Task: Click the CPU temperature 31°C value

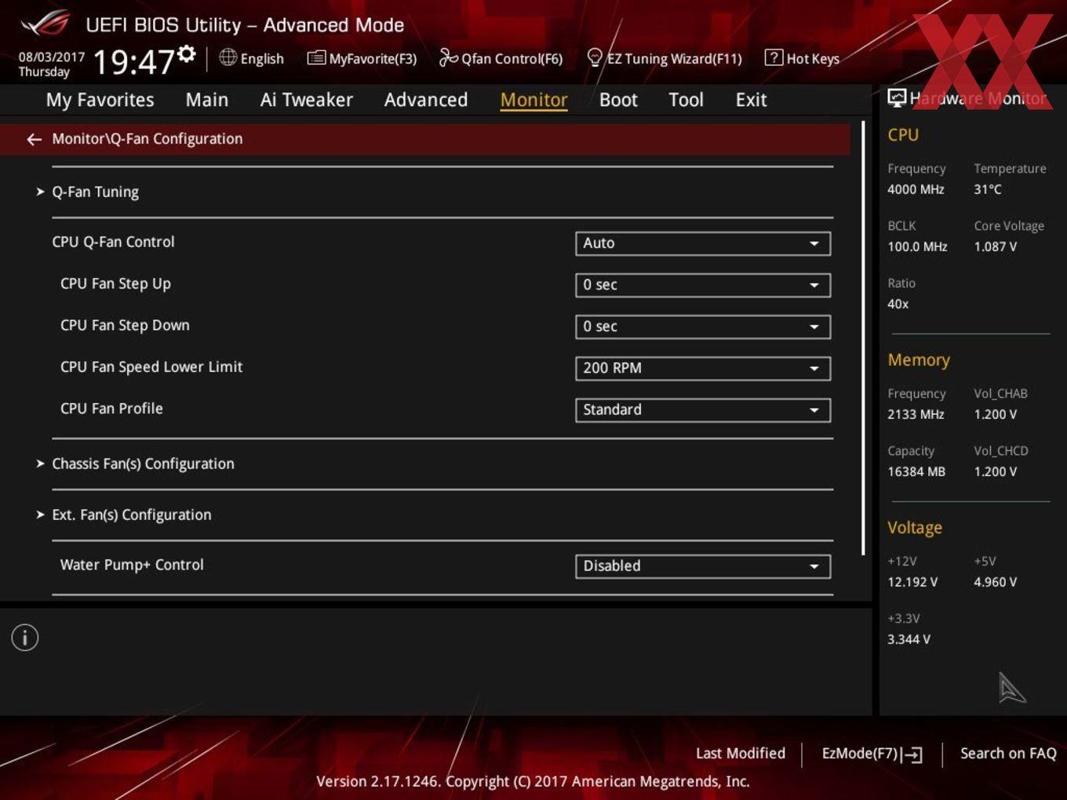Action: 988,189
